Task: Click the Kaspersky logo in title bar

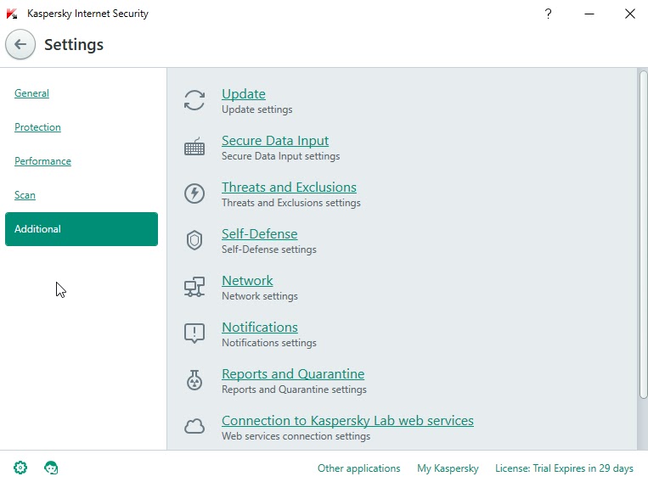Action: coord(12,14)
